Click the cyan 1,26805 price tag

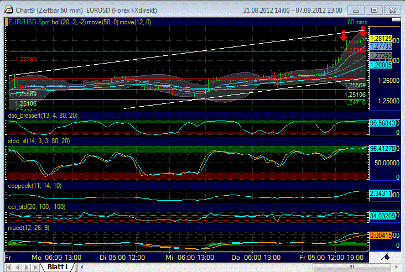381,65
